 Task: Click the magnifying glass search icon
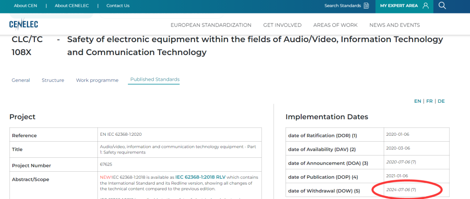pos(442,5)
